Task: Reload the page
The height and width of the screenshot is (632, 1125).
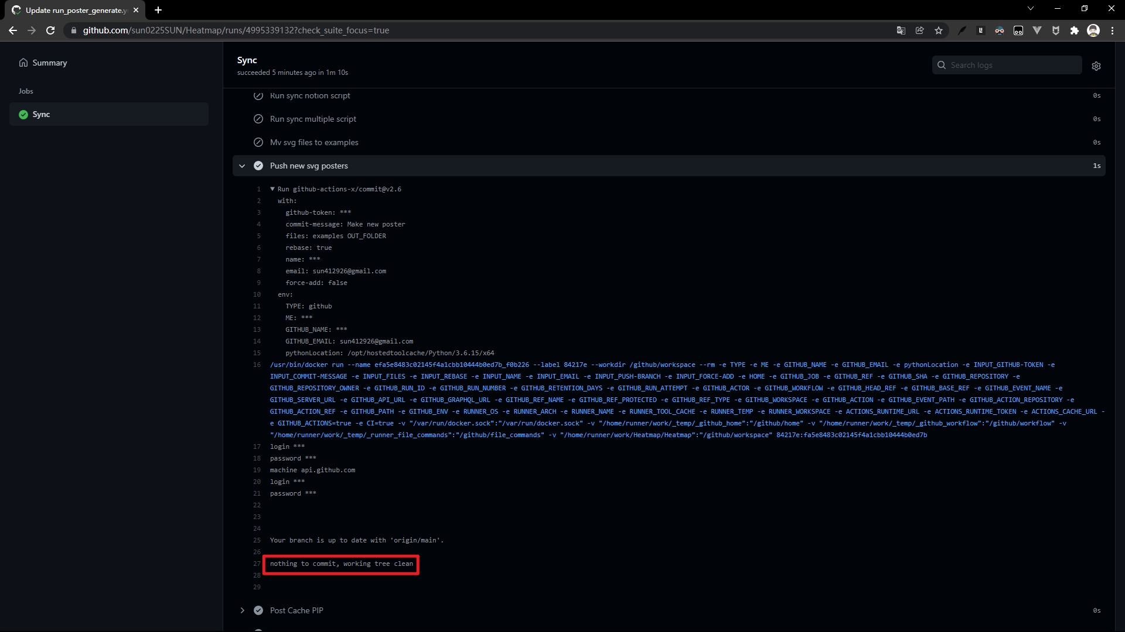Action: point(50,30)
